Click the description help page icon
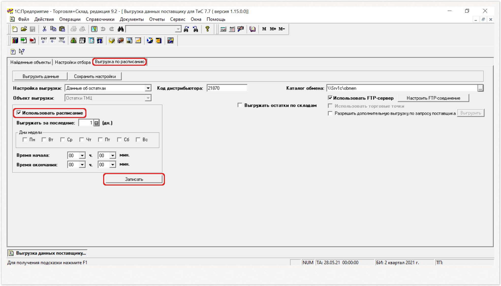 point(13,52)
